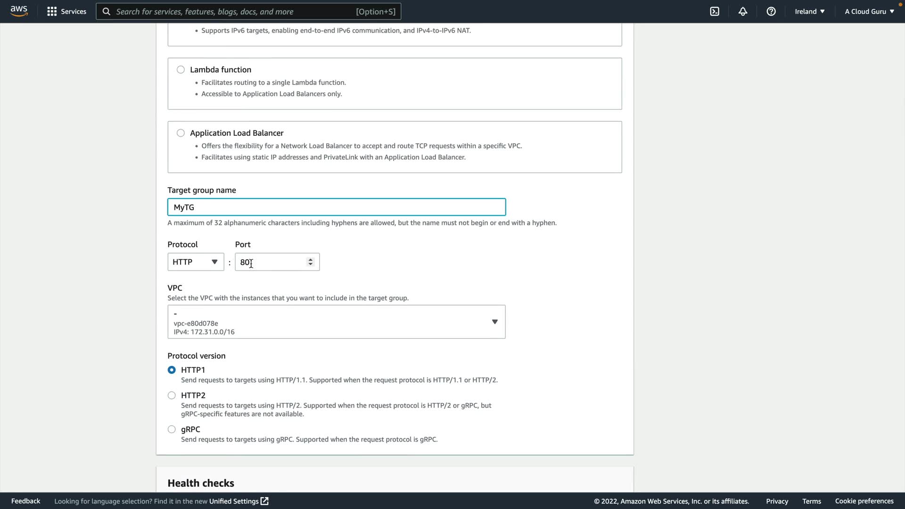Image resolution: width=905 pixels, height=509 pixels.
Task: Click the Port number stepper arrows
Action: coord(310,262)
